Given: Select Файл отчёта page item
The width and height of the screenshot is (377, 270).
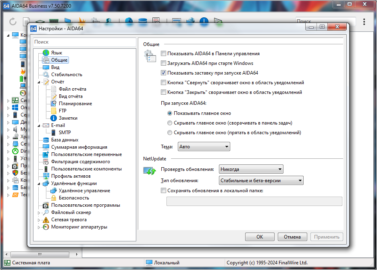Looking at the screenshot, I should tap(69, 89).
